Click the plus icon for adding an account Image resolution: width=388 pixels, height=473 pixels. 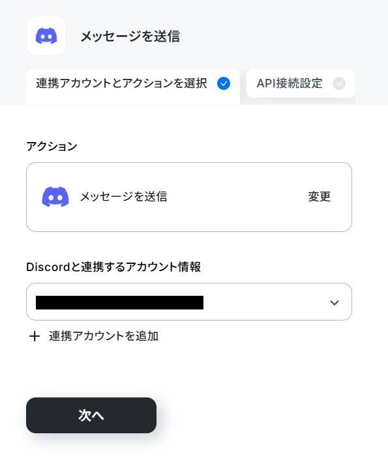point(35,336)
